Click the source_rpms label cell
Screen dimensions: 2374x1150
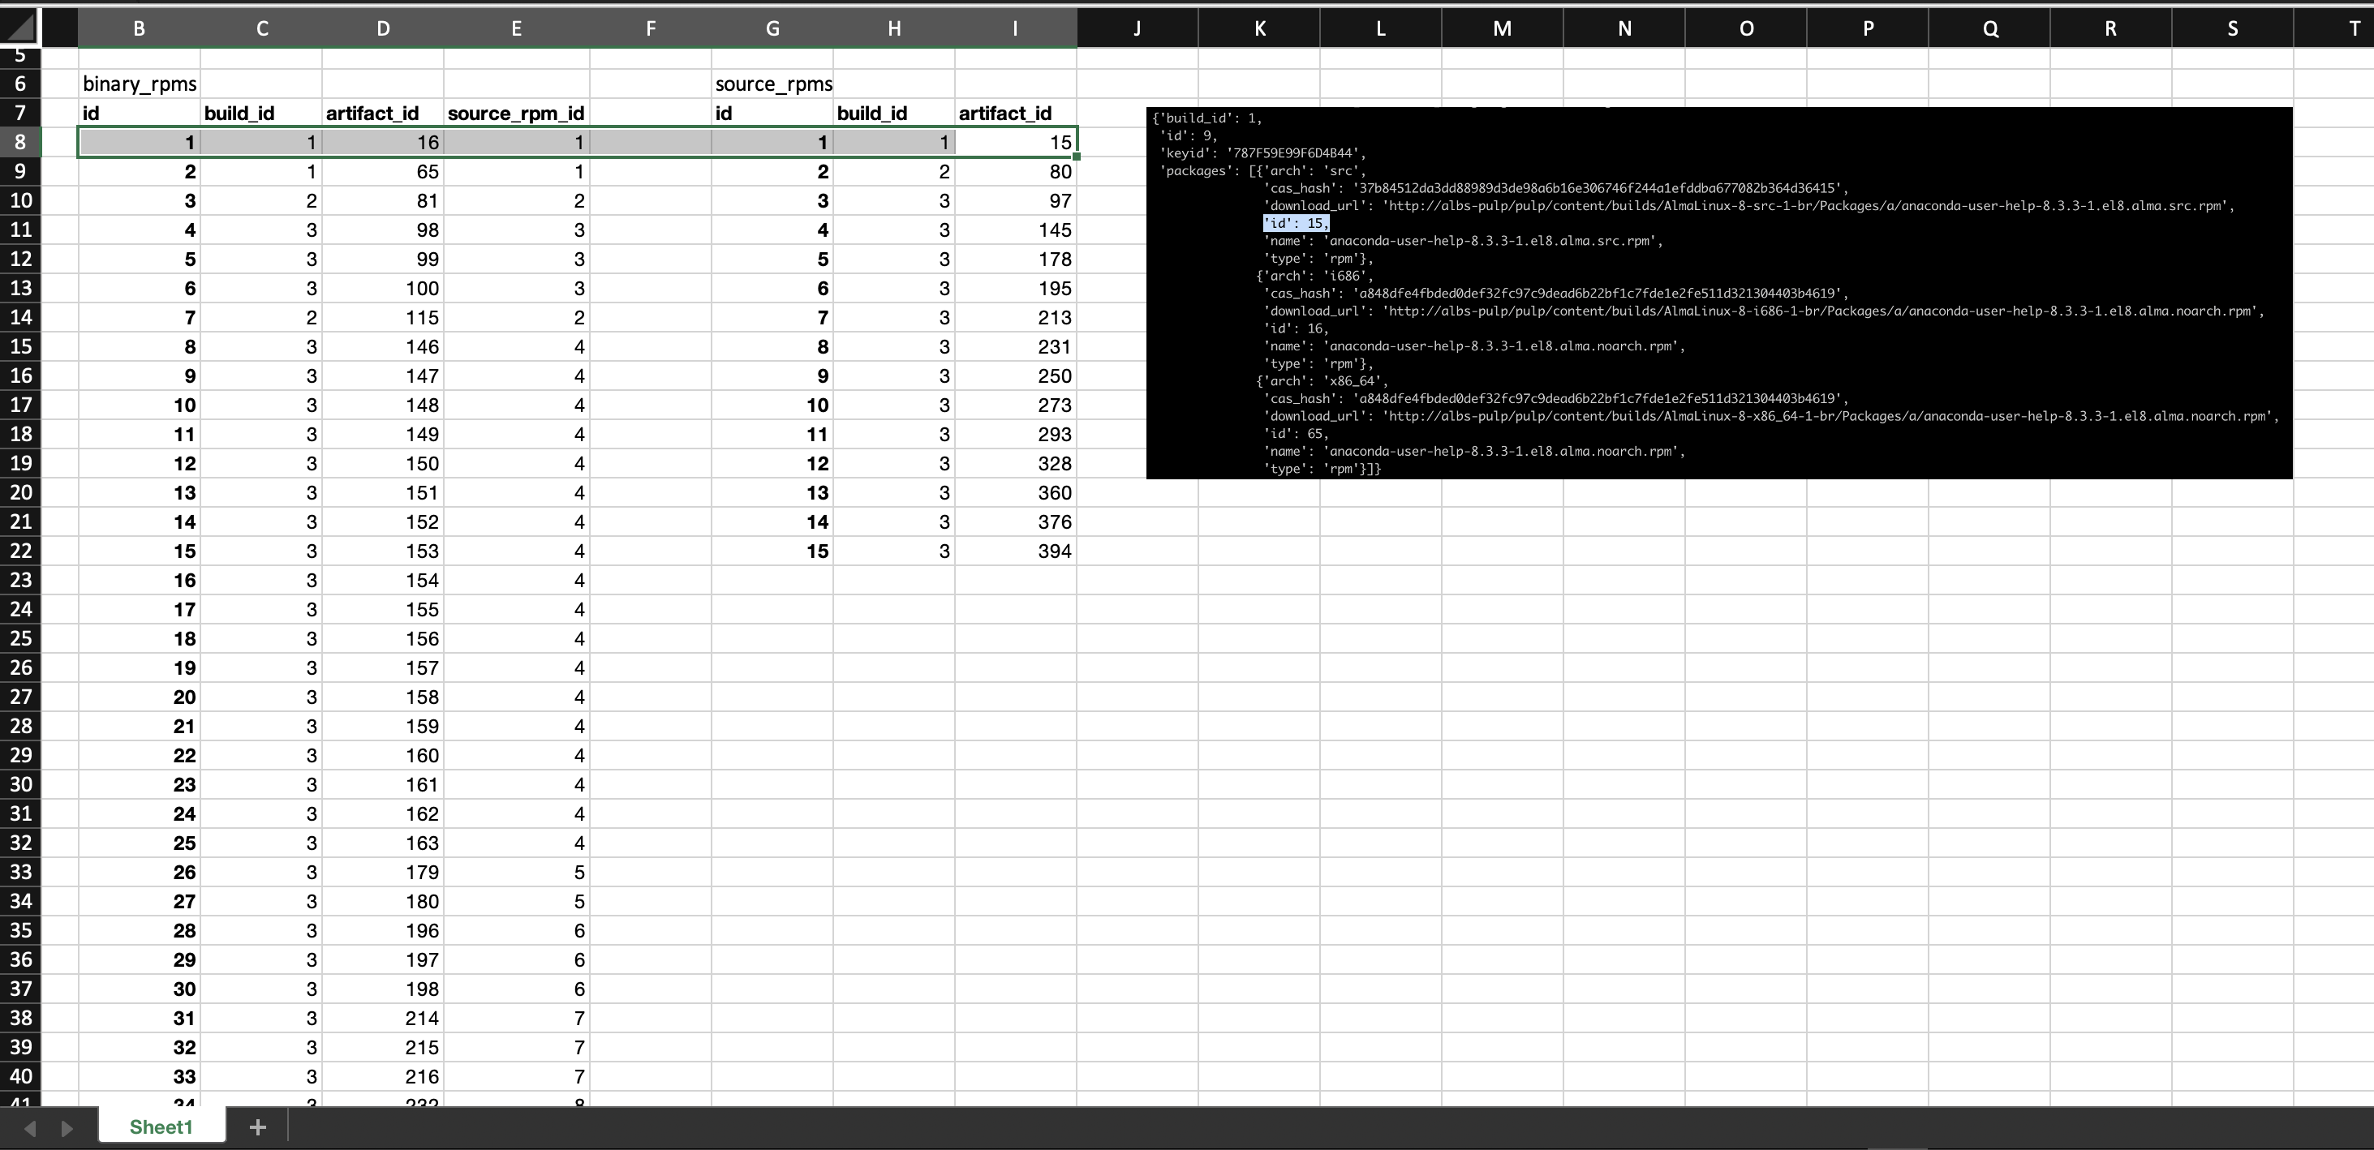coord(772,84)
